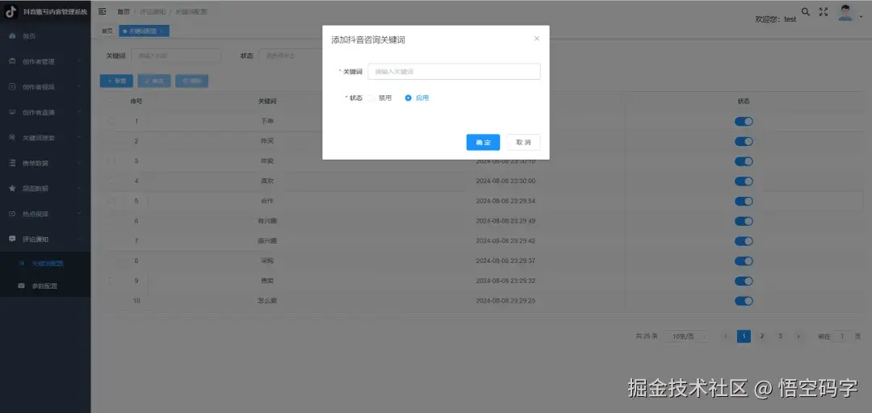Dismiss the dialog with 取消

[523, 142]
